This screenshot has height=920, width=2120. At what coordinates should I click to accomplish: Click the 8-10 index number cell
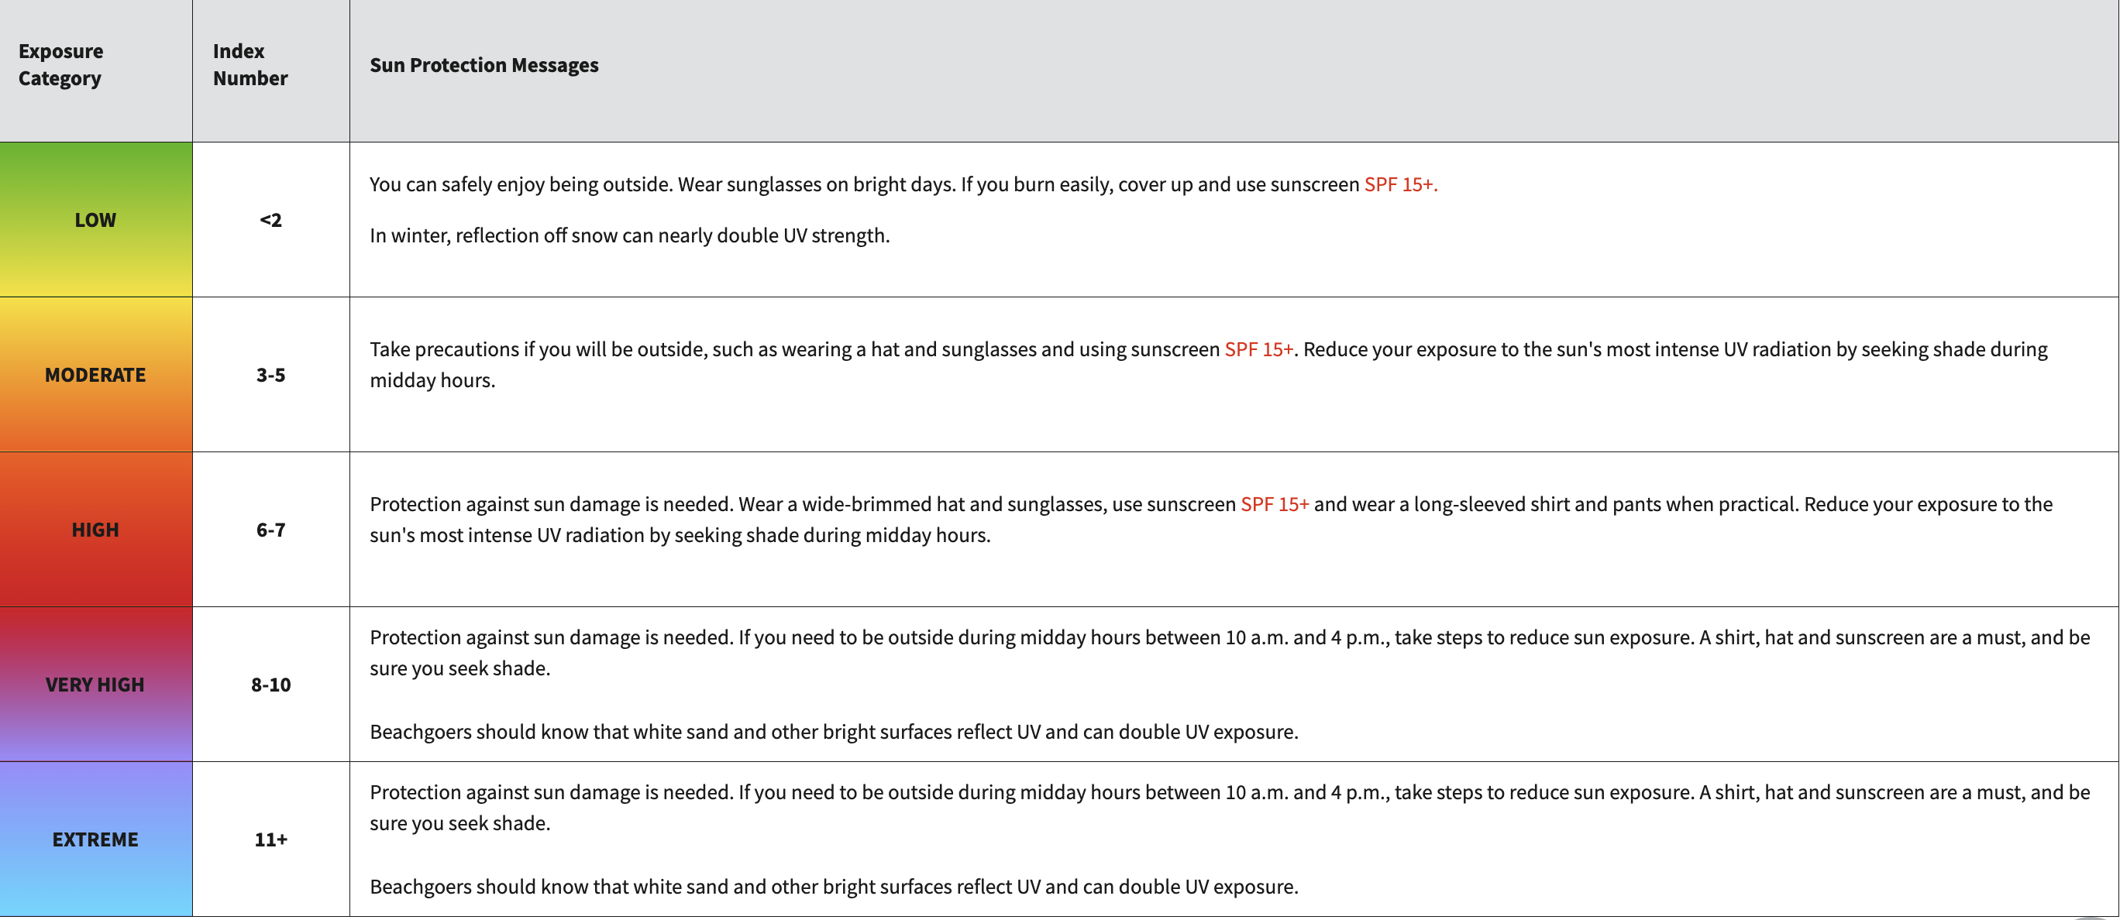click(270, 685)
